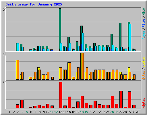Image resolution: width=147 pixels, height=115 pixels.
Task: Select the orange Sites bar for day 18
Action: pos(83,66)
